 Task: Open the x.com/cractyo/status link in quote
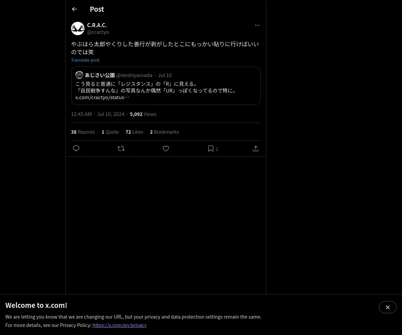coord(102,97)
